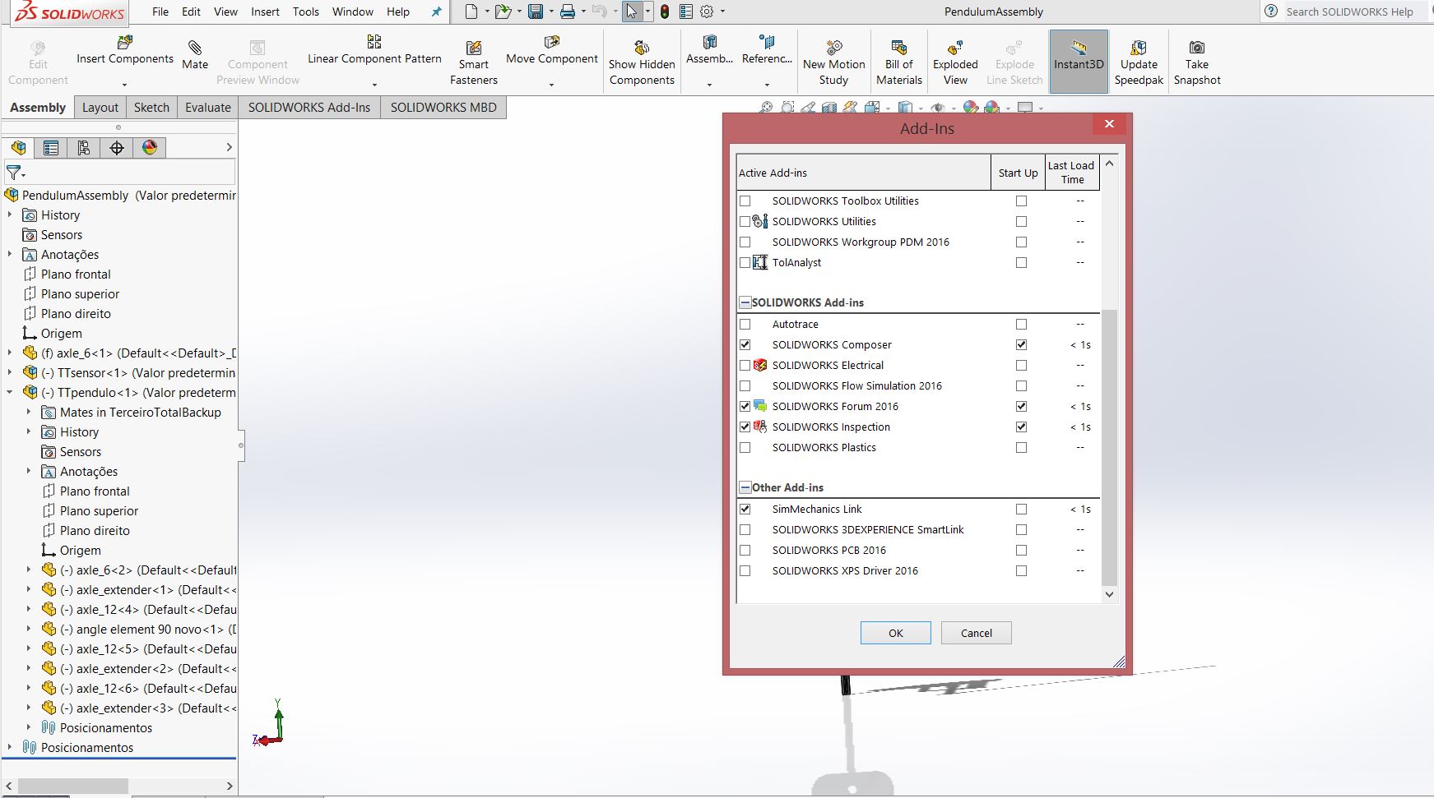
Task: Open the Tools menu
Action: click(306, 12)
